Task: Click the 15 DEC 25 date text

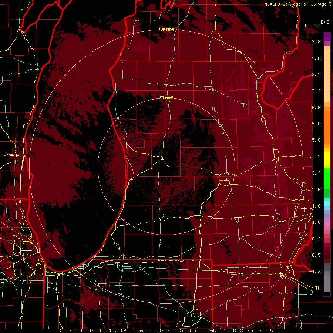Action: [239, 330]
